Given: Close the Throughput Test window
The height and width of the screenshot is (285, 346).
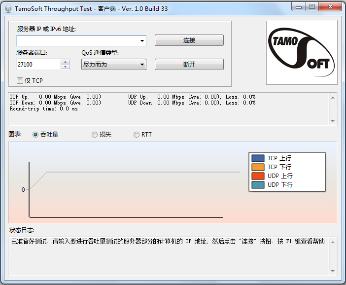Looking at the screenshot, I should 330,7.
